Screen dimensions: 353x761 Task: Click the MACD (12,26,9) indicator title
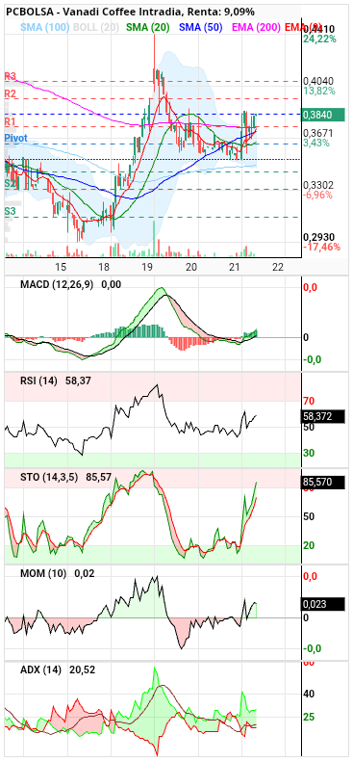coord(57,285)
